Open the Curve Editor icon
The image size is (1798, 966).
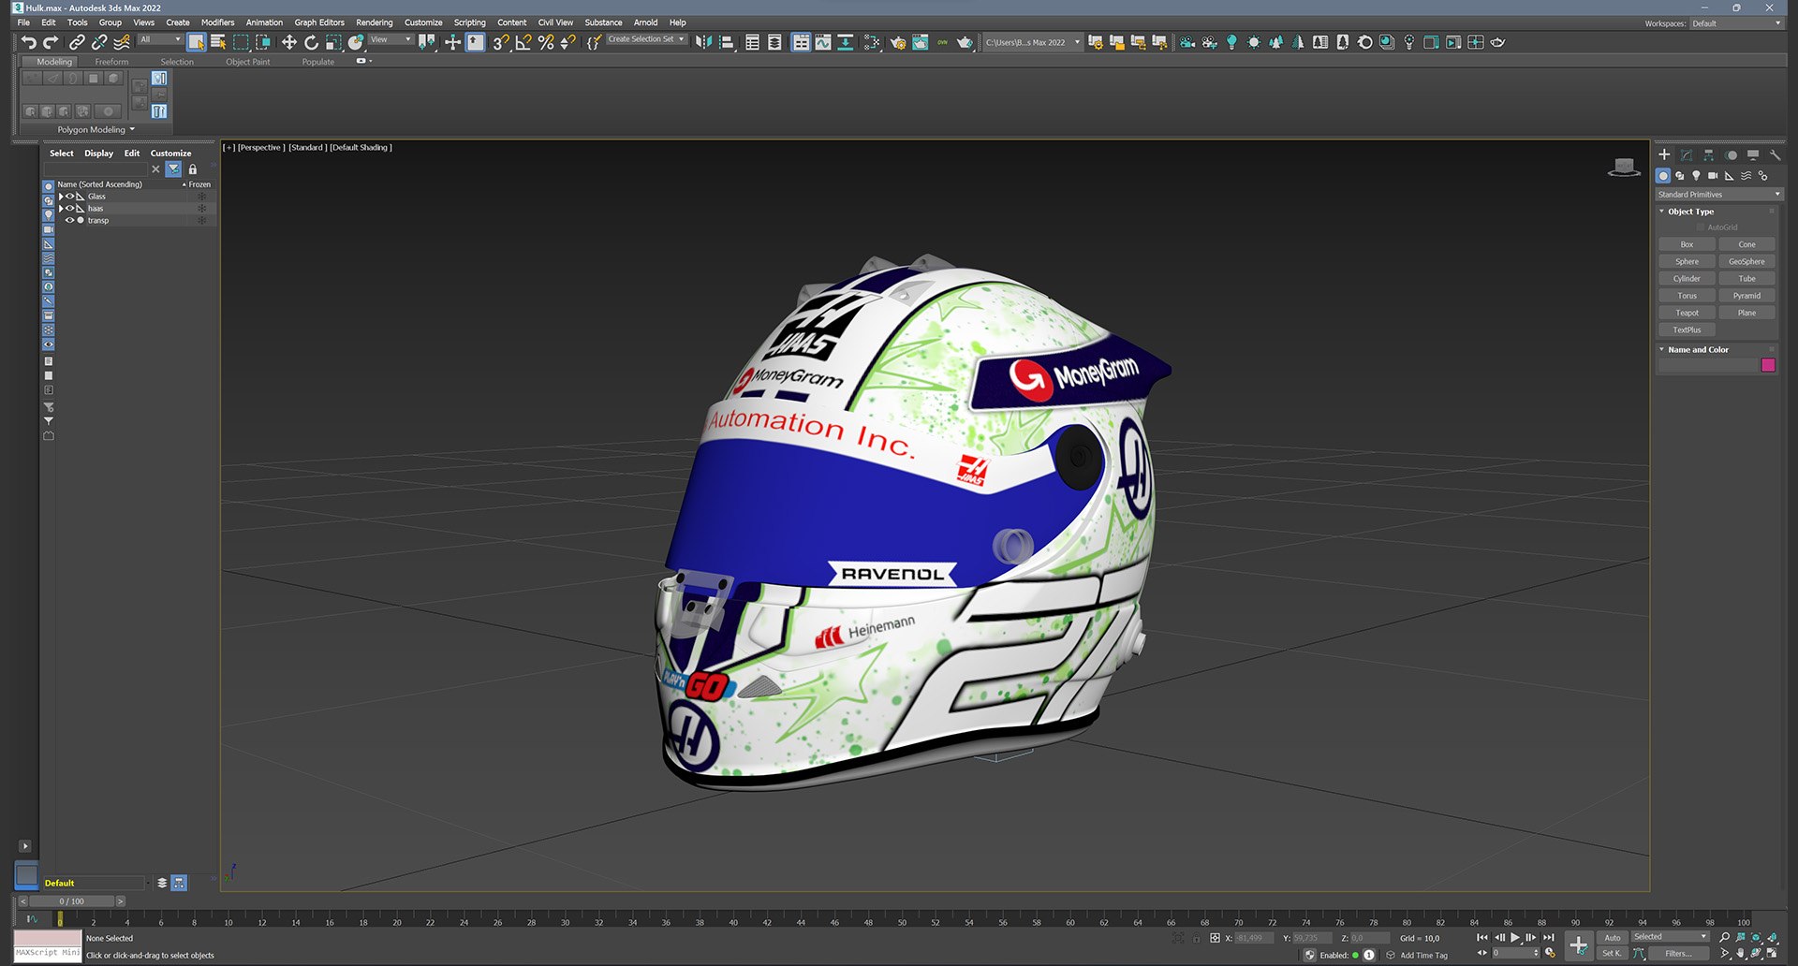click(x=822, y=42)
